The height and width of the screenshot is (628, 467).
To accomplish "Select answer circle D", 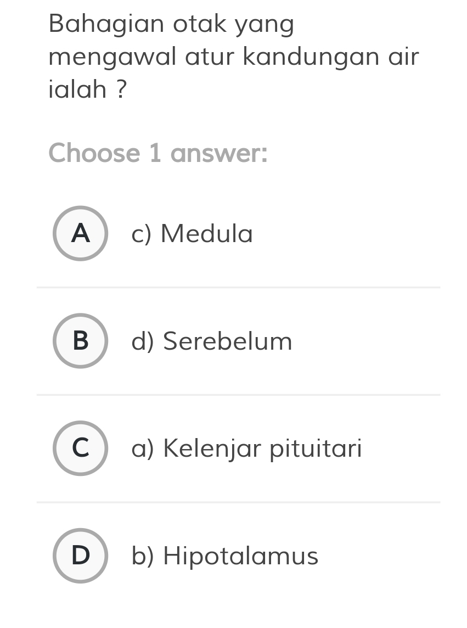I will coord(80,556).
